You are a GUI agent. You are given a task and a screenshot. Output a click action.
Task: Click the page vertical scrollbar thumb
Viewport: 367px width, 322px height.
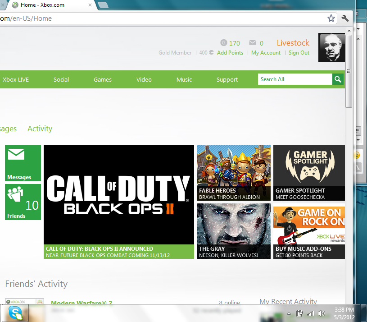(x=349, y=71)
